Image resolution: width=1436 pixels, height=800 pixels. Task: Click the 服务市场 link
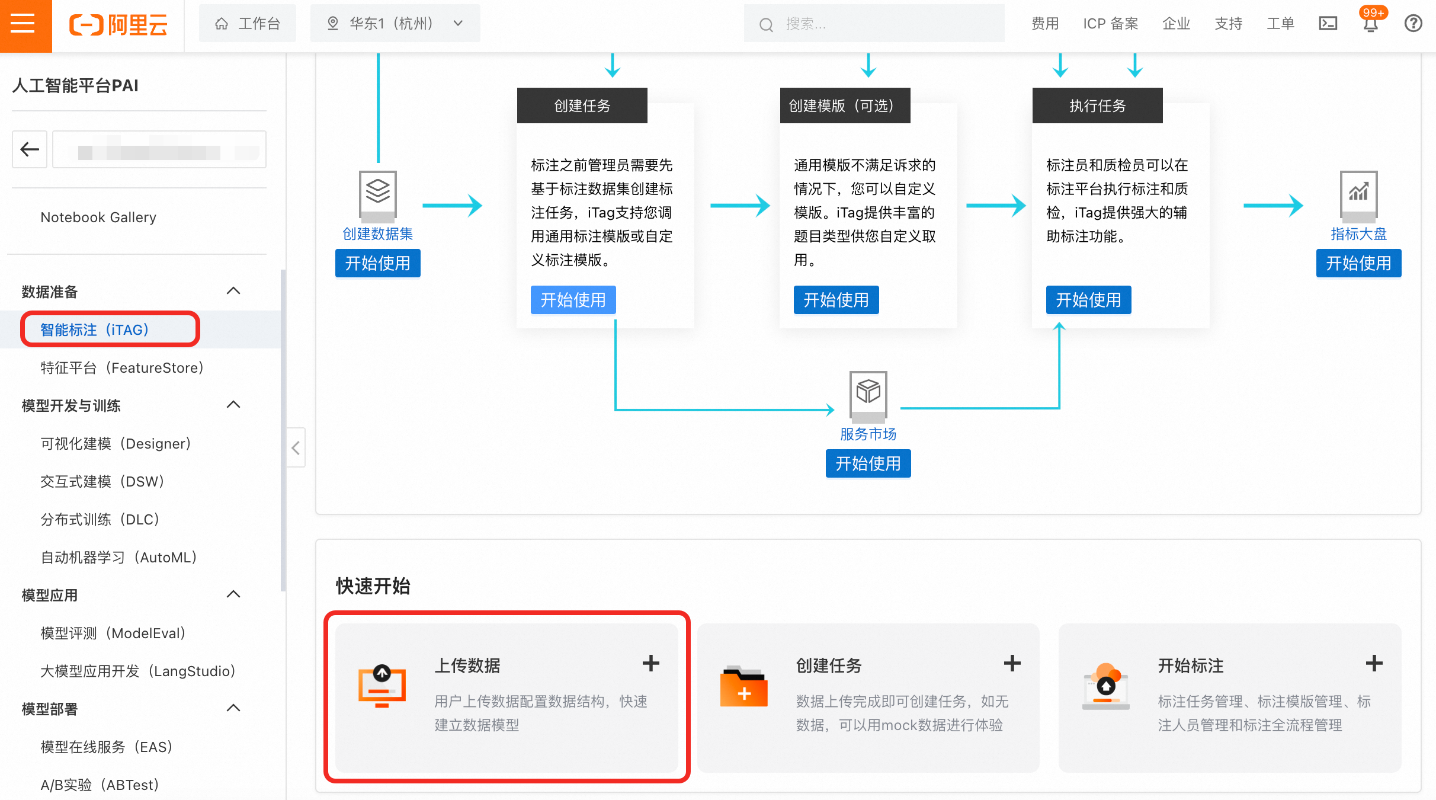868,434
